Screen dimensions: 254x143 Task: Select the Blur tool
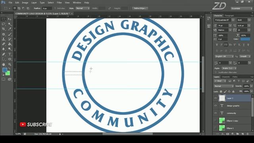tap(4, 49)
